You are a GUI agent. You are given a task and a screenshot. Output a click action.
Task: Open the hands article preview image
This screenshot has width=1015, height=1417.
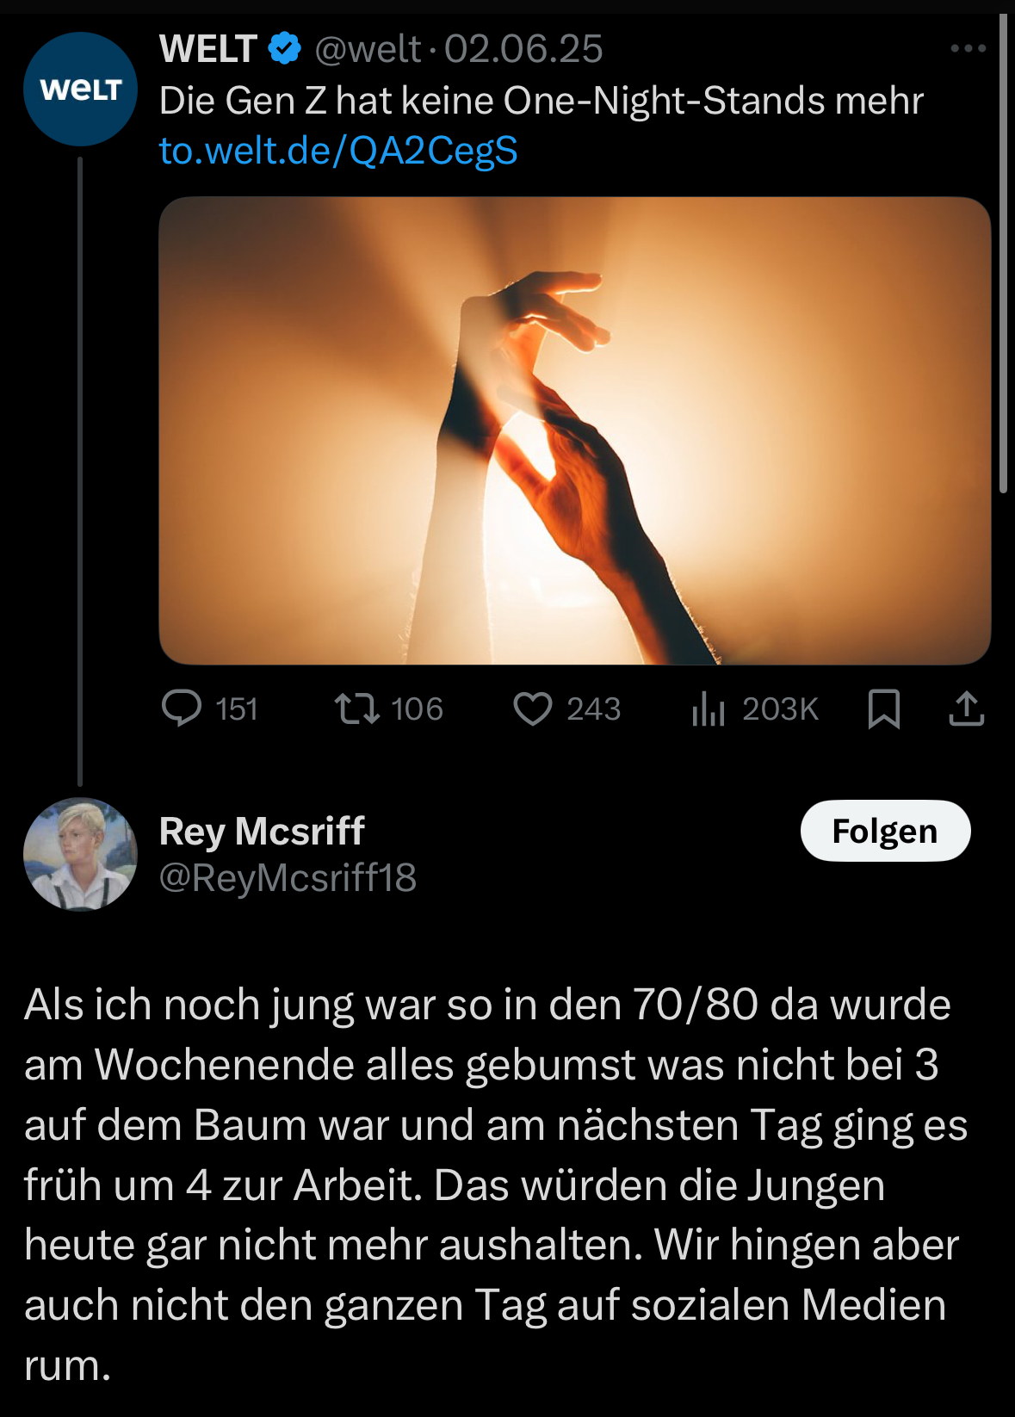click(575, 430)
